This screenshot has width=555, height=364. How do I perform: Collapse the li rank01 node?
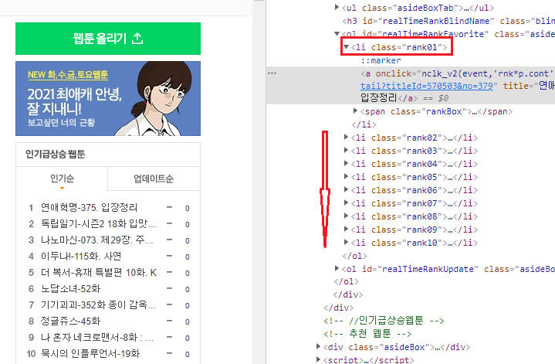point(346,47)
